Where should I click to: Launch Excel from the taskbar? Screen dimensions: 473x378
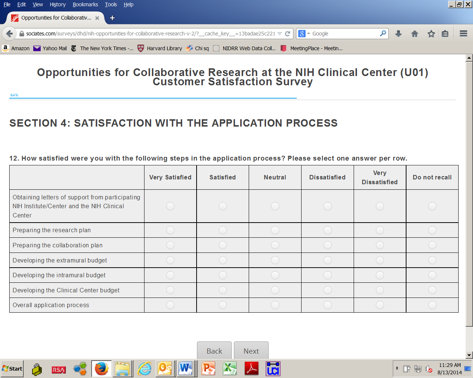(x=230, y=368)
